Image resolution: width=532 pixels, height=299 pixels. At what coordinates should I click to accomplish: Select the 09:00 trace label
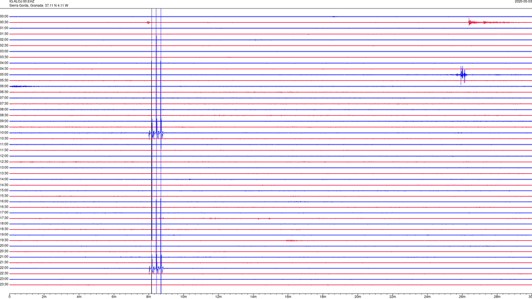click(4, 121)
